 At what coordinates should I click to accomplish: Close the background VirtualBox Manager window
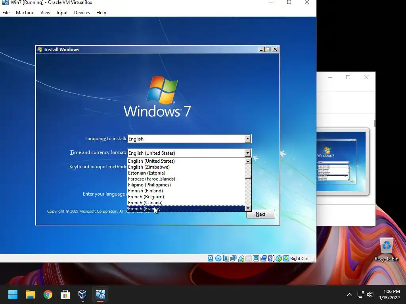tap(366, 77)
